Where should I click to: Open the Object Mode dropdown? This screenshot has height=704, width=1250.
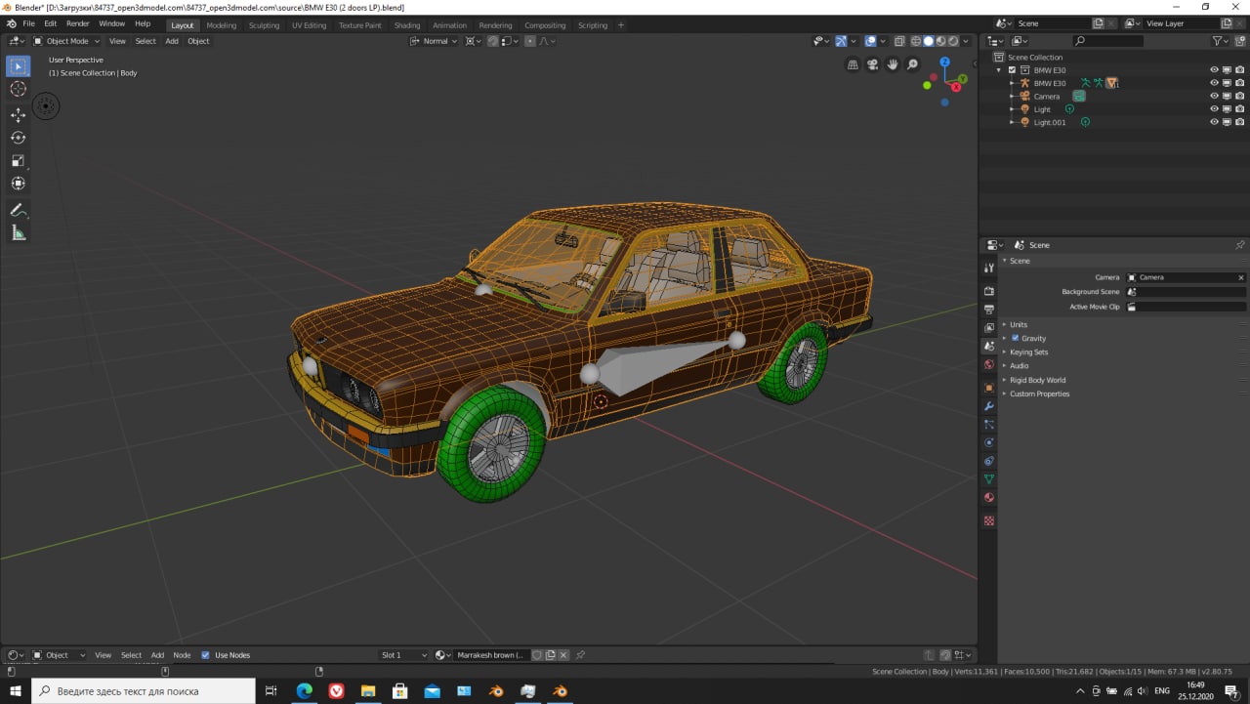tap(66, 41)
